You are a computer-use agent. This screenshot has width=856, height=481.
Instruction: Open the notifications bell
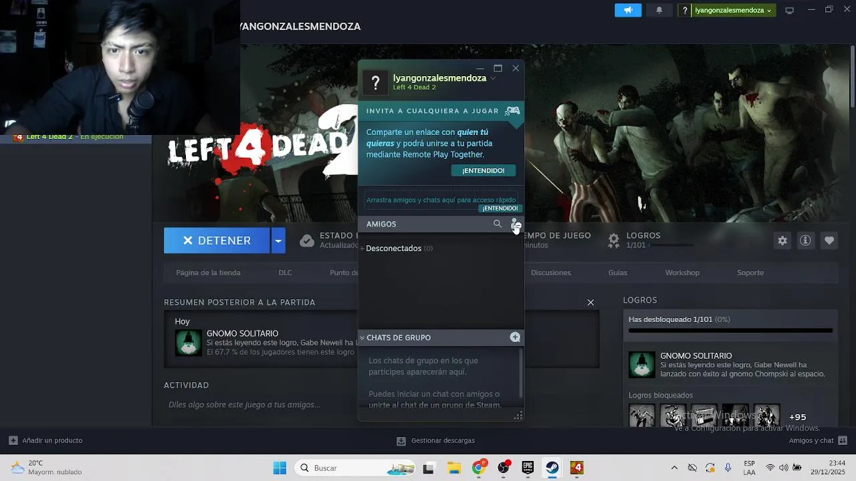[x=659, y=10]
